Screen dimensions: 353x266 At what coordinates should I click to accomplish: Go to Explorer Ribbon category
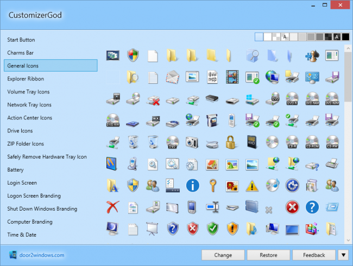tap(26, 79)
